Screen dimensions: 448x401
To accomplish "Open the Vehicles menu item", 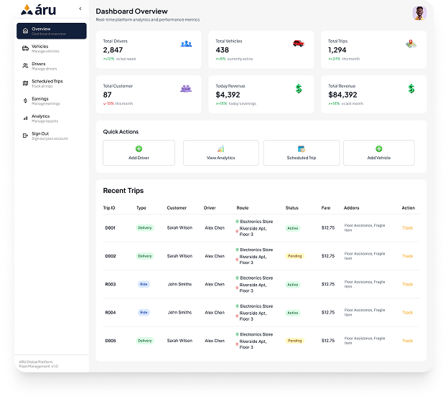I will click(x=40, y=48).
